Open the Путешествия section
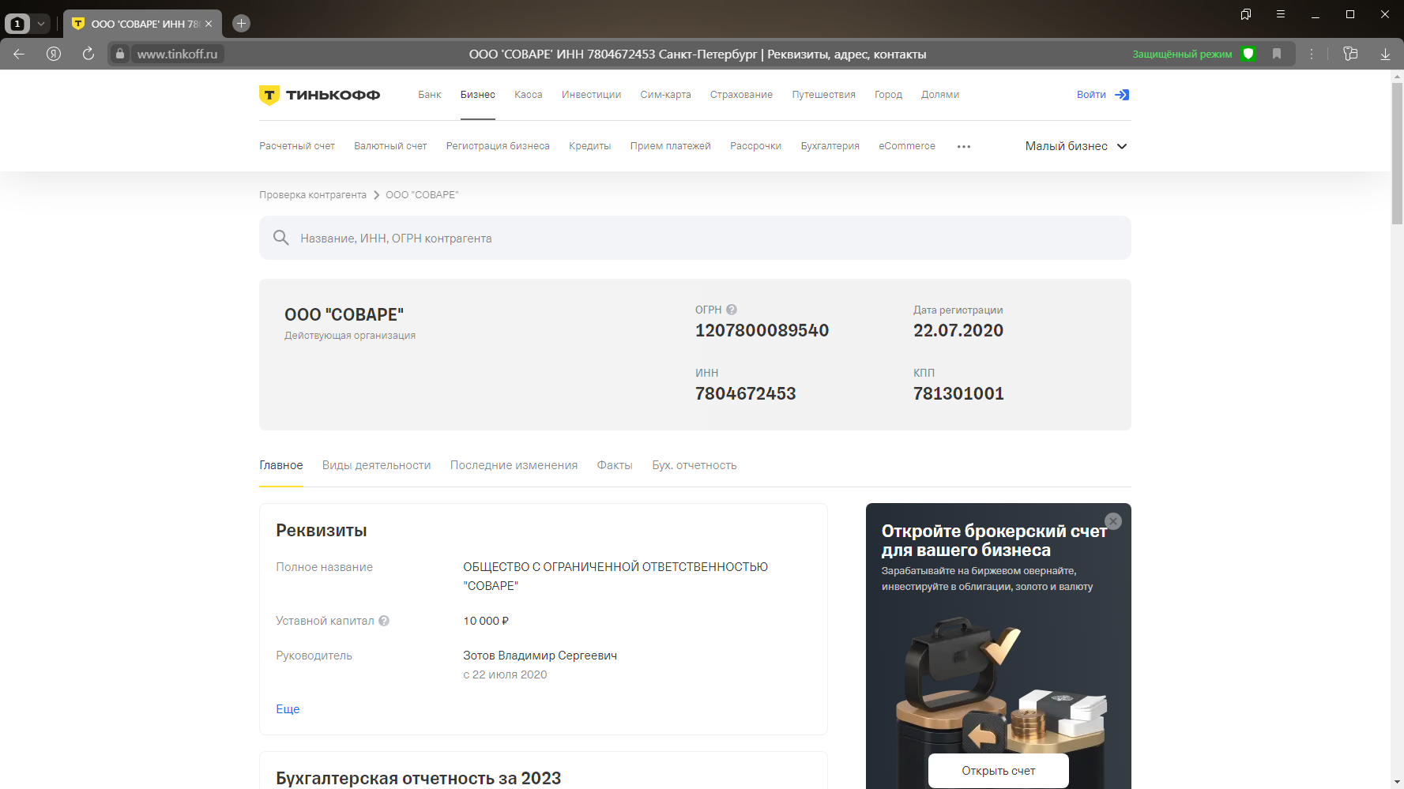This screenshot has width=1404, height=789. click(824, 95)
